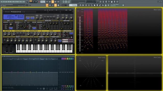
Task: Toggle the Delay ON switch
Action: (5, 40)
